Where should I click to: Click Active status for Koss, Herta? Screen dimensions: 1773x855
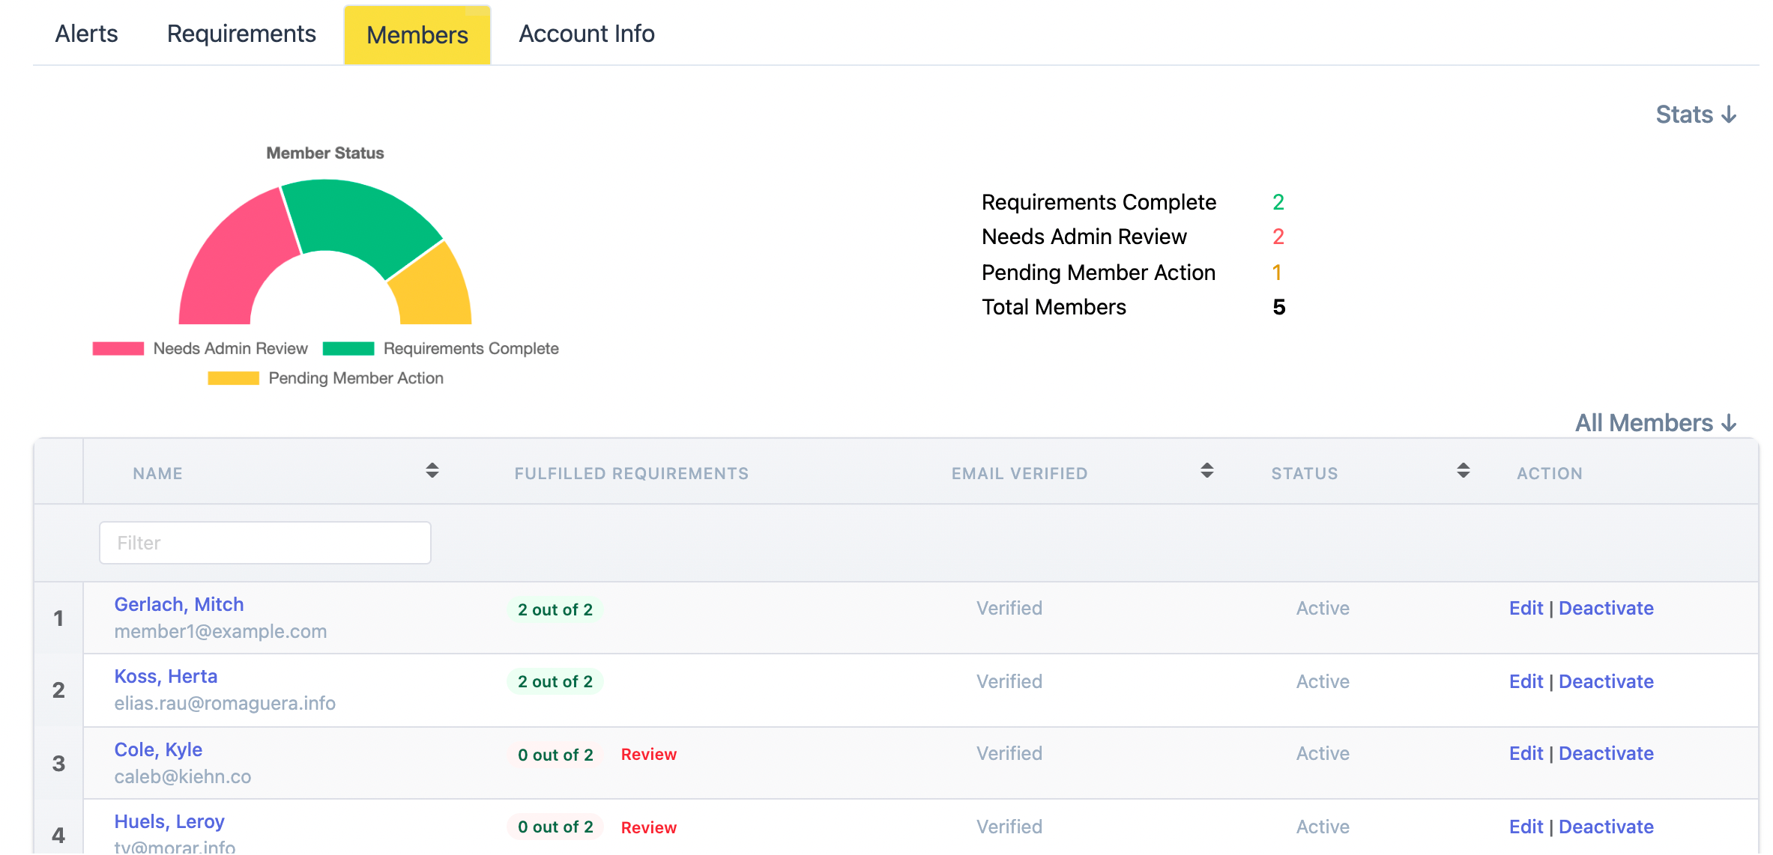pos(1323,681)
